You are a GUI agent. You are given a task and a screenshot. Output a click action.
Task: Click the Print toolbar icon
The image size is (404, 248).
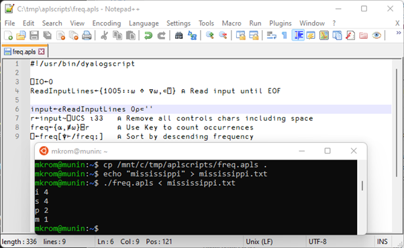(87, 36)
